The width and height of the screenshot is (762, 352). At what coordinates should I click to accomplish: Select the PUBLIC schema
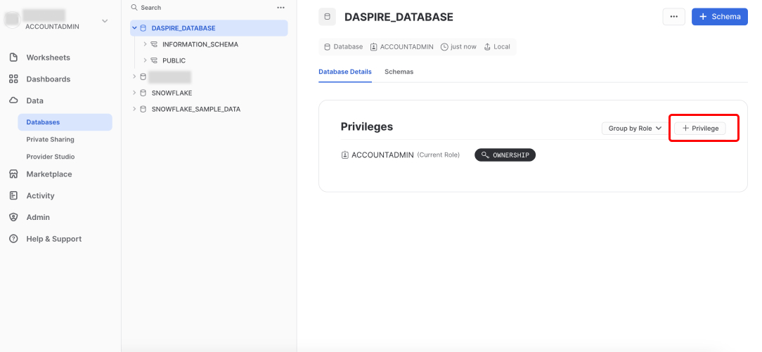[174, 60]
